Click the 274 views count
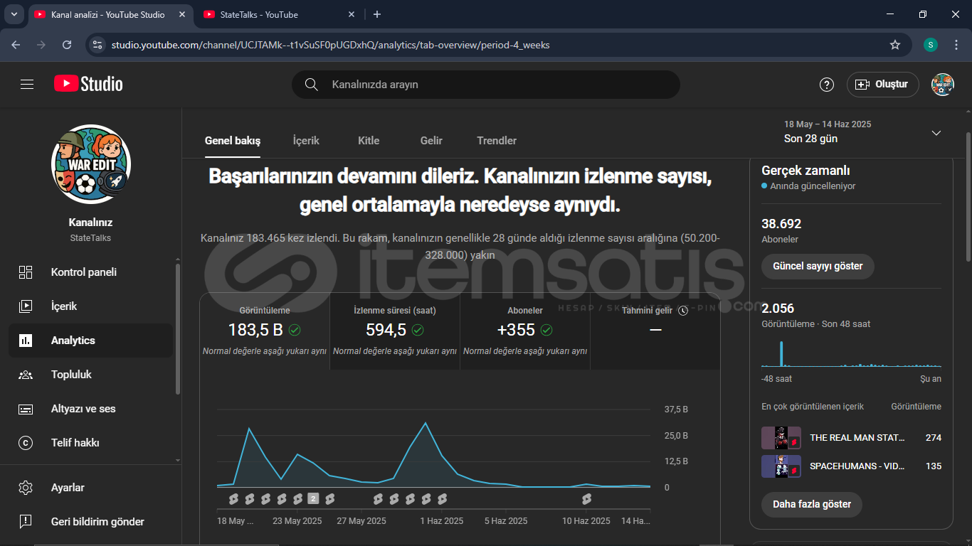Screen dimensions: 972x546 pos(934,438)
